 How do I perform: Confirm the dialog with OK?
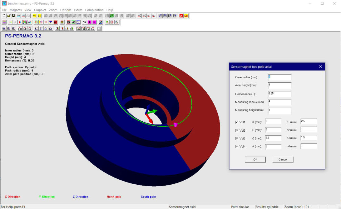[x=255, y=159]
